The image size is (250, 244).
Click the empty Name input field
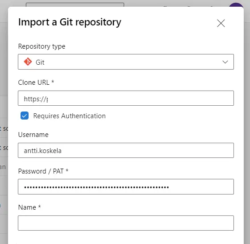[x=126, y=223]
